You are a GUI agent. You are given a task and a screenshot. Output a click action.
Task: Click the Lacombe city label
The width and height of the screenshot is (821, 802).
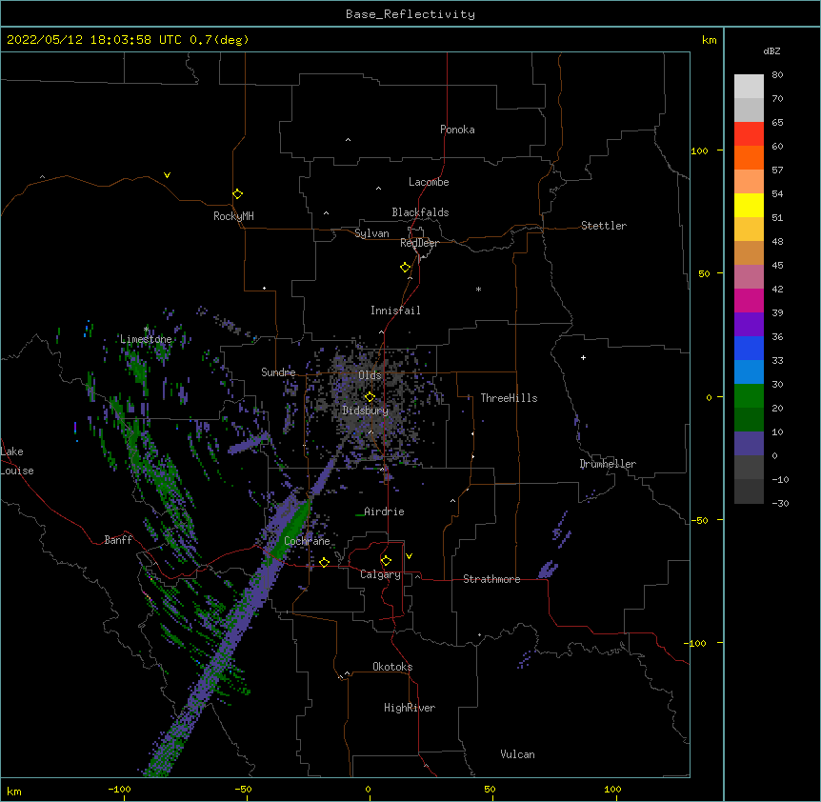[x=429, y=182]
